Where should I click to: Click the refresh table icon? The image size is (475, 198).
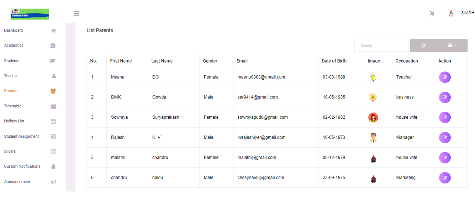coord(424,45)
